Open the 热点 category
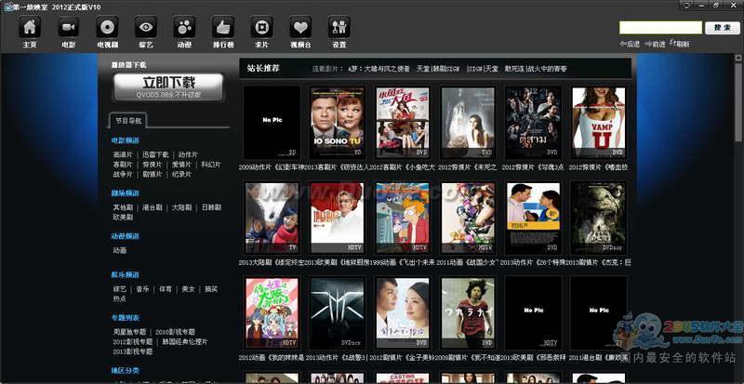744x384 pixels. 120,298
